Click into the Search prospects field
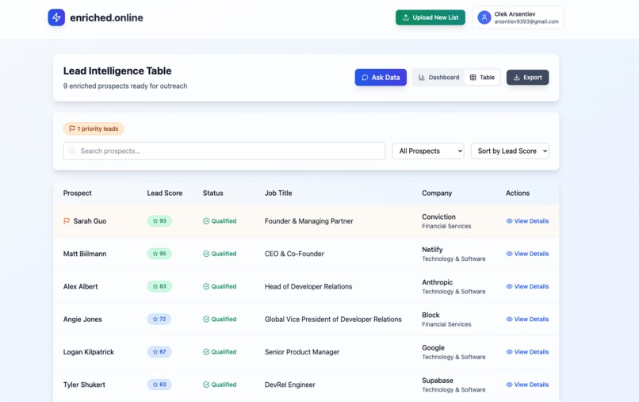Viewport: 639px width, 402px height. tap(224, 151)
